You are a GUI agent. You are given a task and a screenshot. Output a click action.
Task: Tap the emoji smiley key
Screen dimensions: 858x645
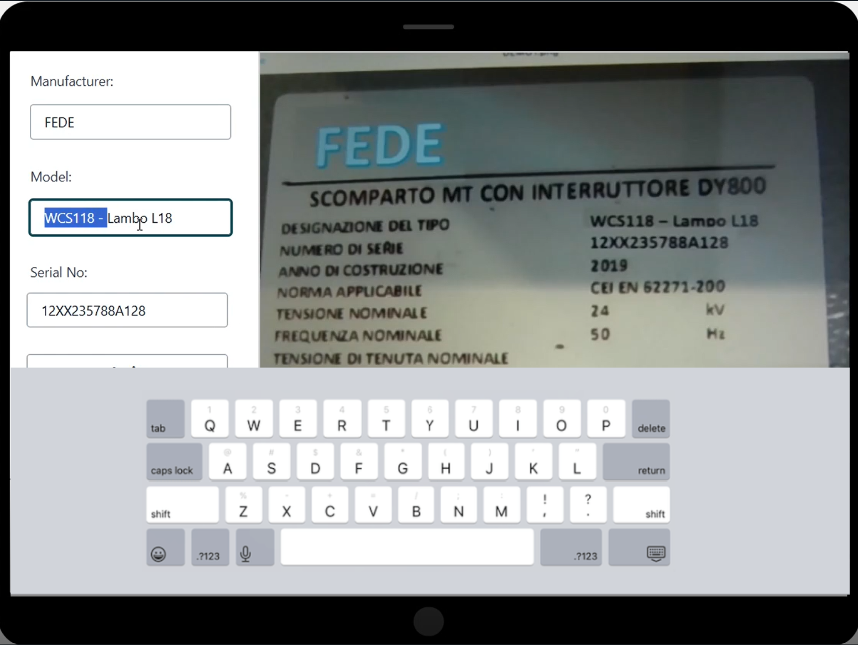click(165, 548)
